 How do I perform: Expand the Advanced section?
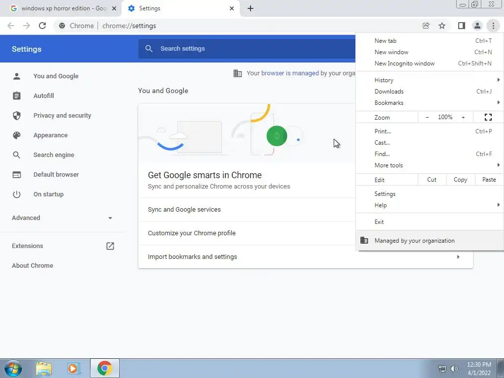[x=63, y=218]
